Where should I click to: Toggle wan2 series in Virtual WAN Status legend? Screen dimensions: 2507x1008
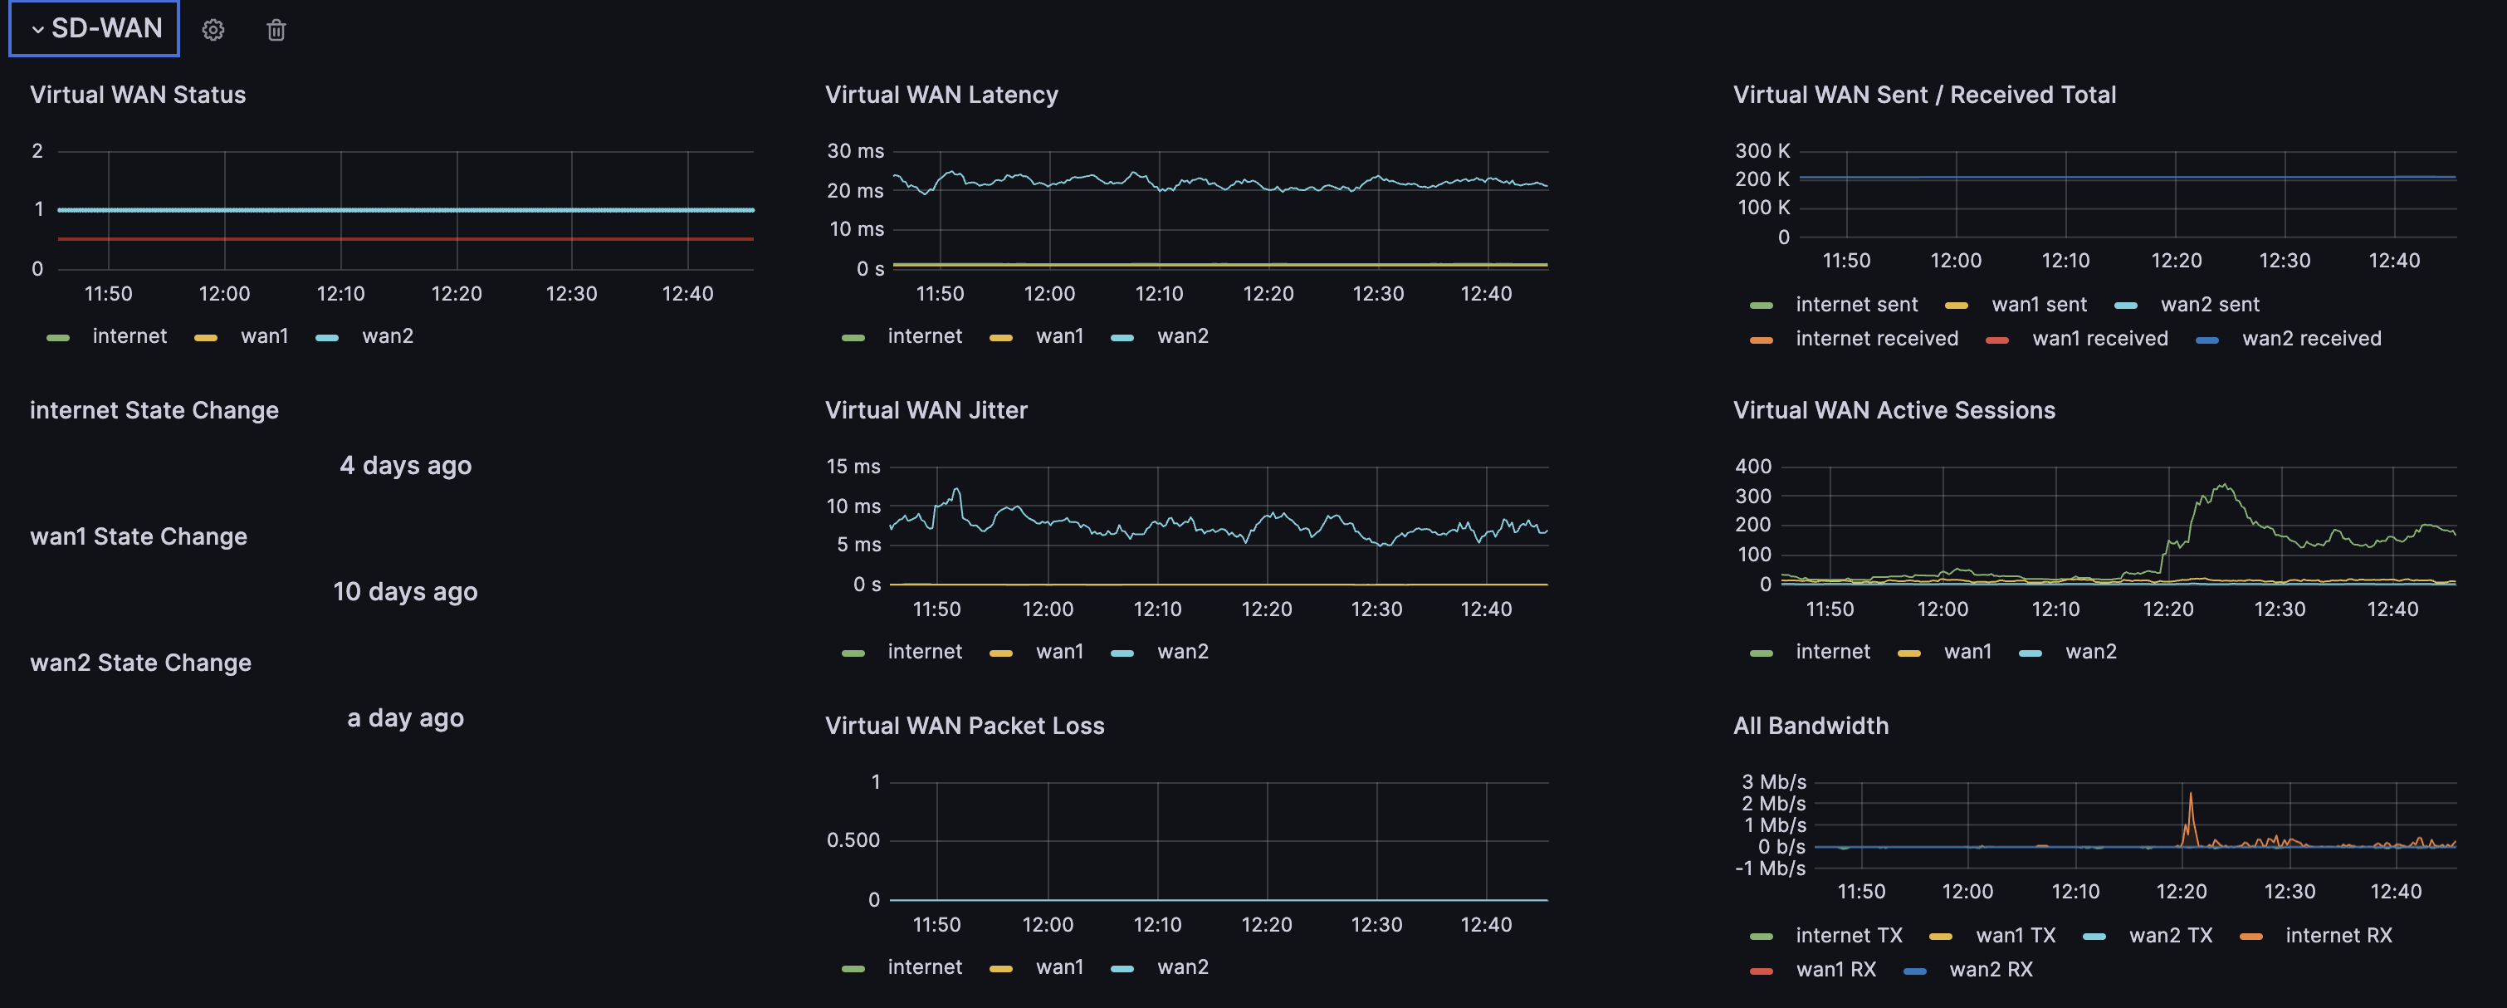click(x=386, y=335)
